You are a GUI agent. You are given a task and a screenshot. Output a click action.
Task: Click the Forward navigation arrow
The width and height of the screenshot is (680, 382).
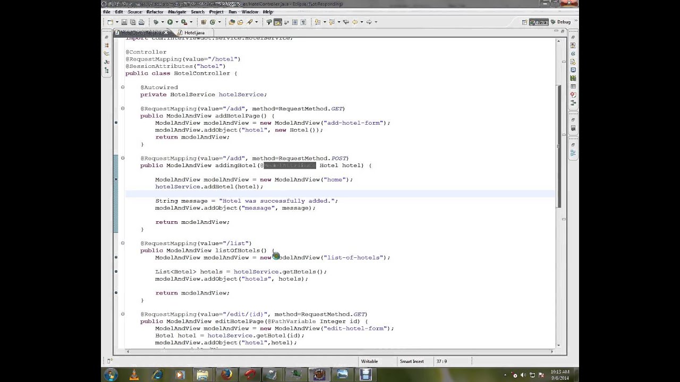pos(369,22)
